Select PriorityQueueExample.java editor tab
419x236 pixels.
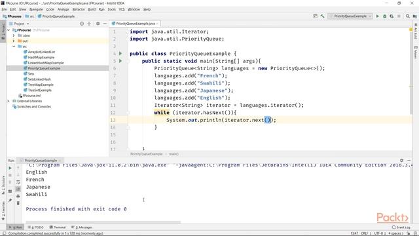136,24
